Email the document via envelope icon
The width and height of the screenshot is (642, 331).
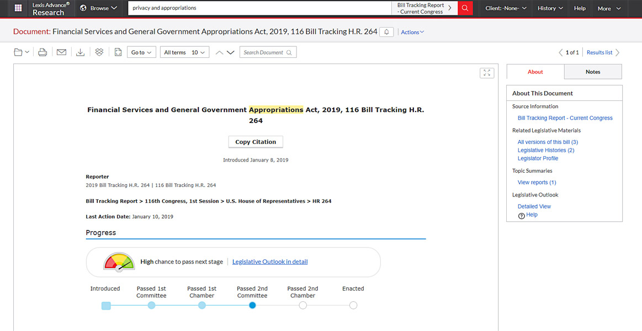(x=61, y=52)
